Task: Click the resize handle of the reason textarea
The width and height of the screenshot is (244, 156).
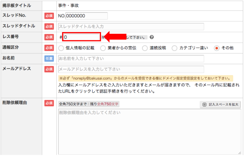Action: (239, 154)
